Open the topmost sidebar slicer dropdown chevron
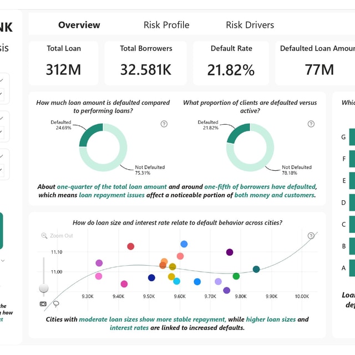The width and height of the screenshot is (355, 355). pyautogui.click(x=2, y=80)
